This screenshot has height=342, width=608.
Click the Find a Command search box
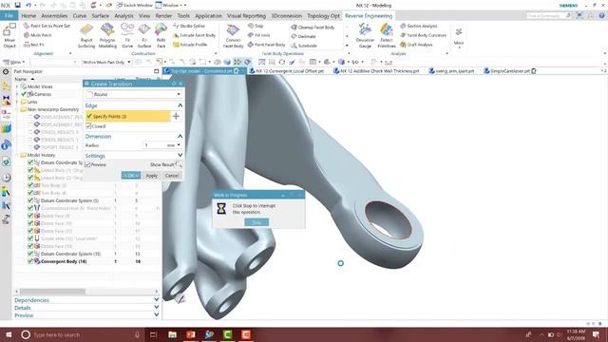pyautogui.click(x=548, y=15)
